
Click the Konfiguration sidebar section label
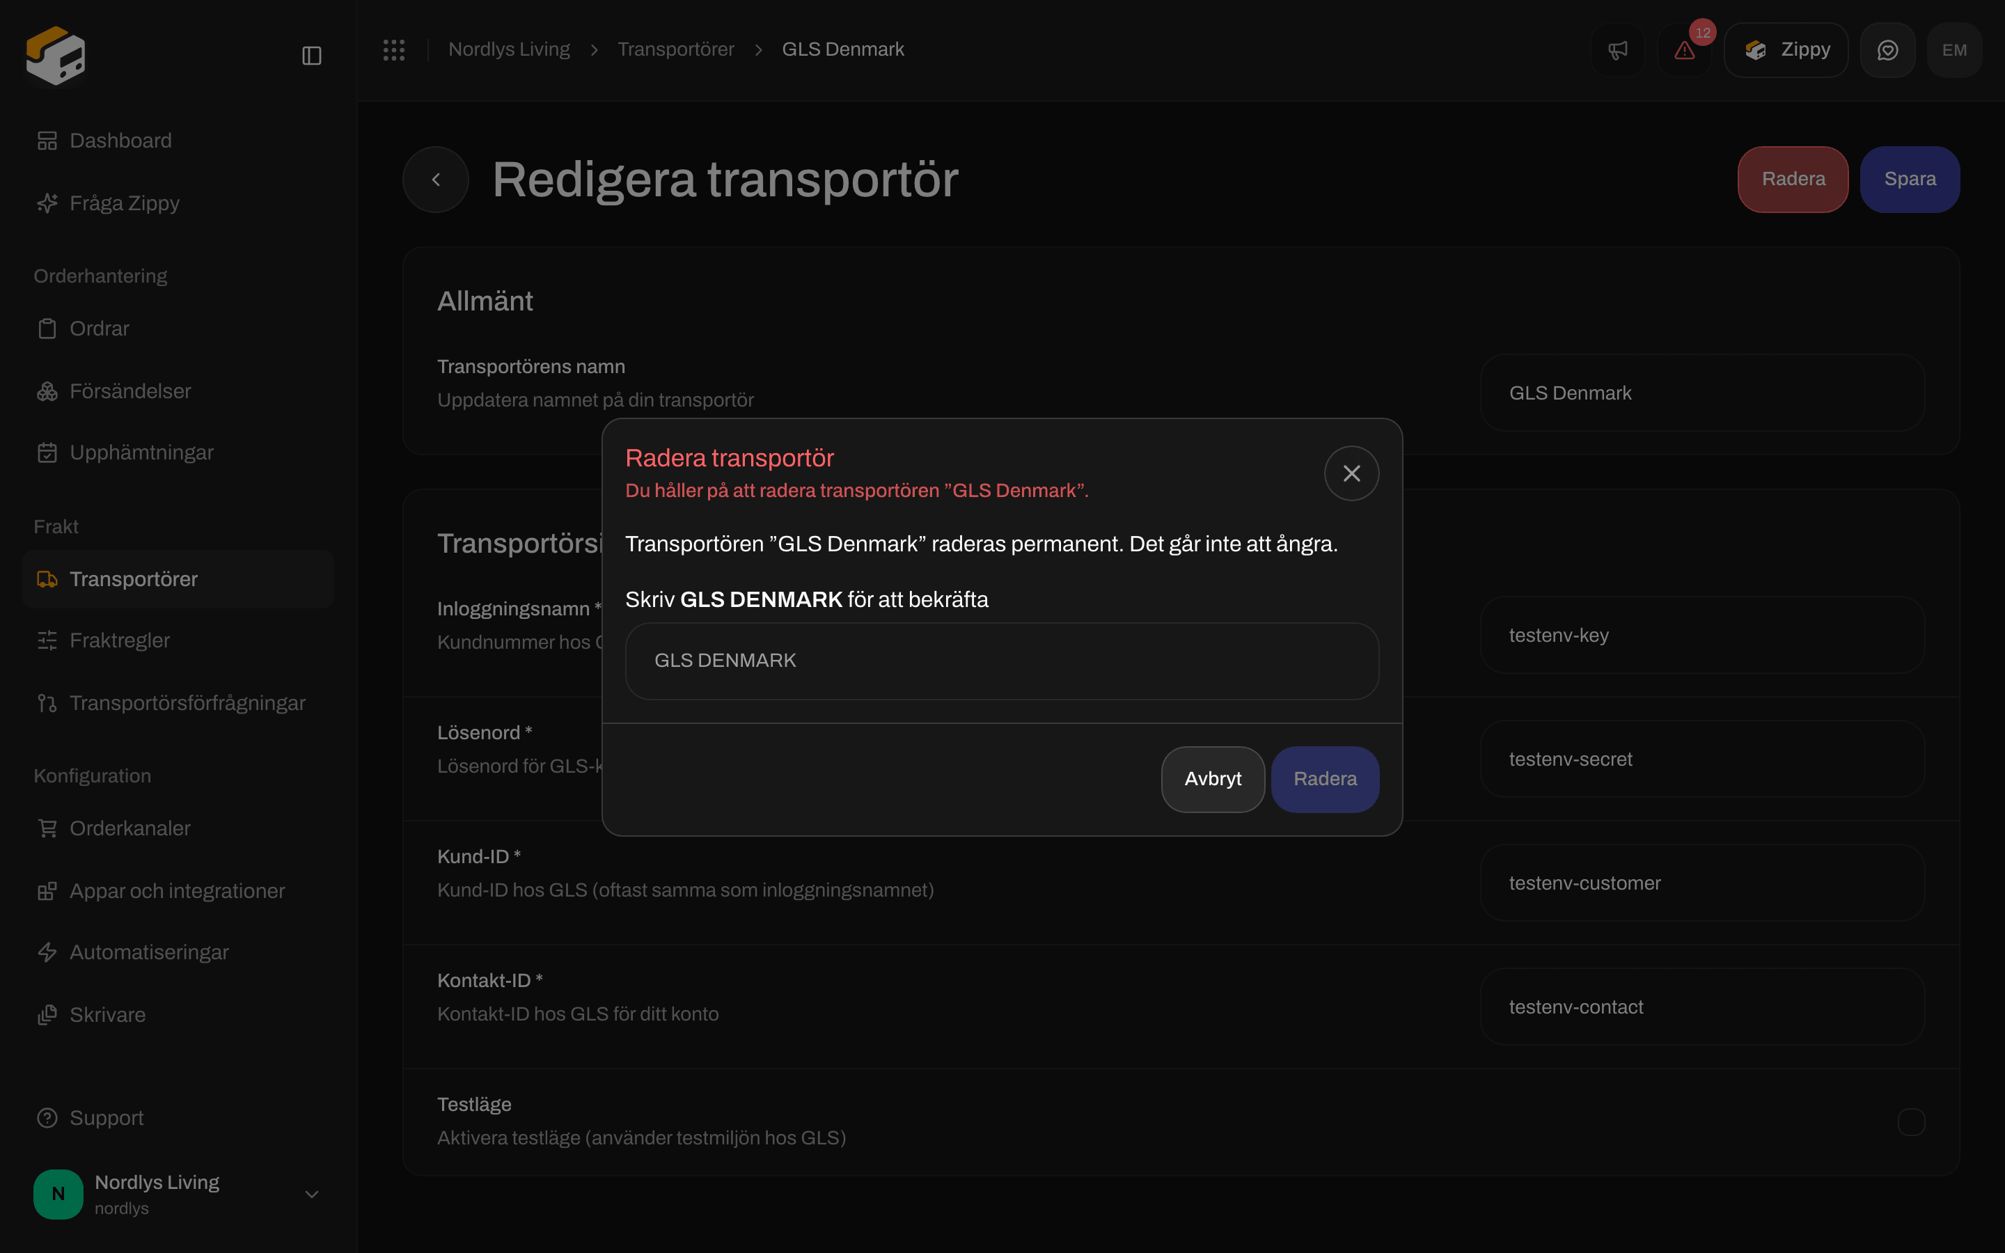click(92, 775)
